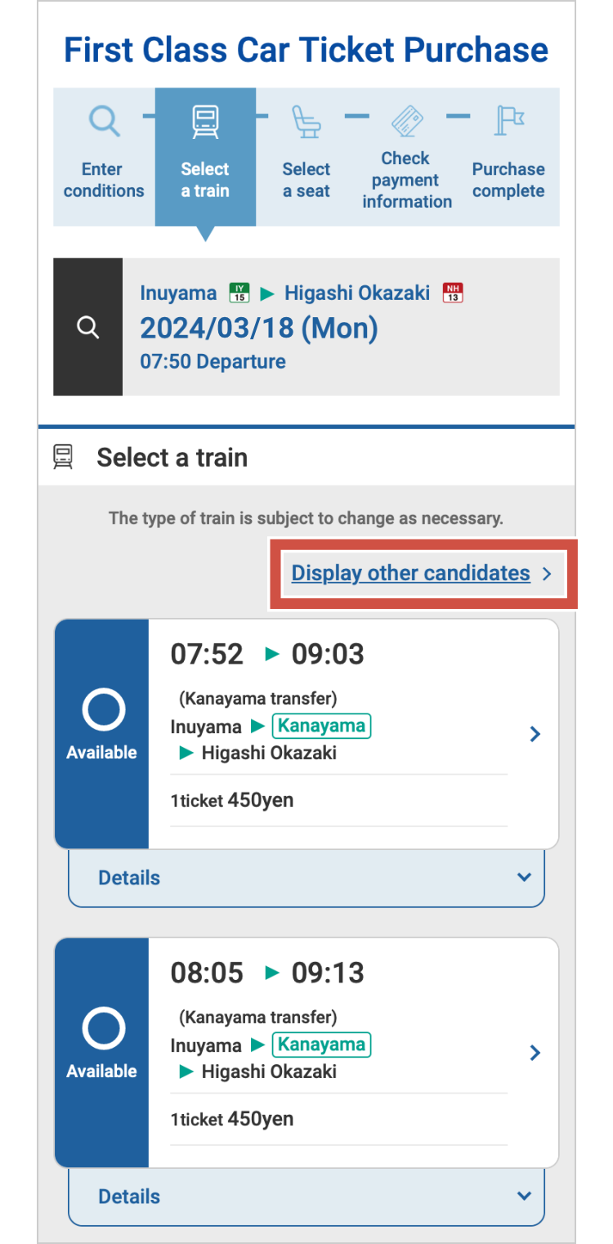
Task: Click the 2024/03/18 (Mon) date text
Action: point(258,328)
